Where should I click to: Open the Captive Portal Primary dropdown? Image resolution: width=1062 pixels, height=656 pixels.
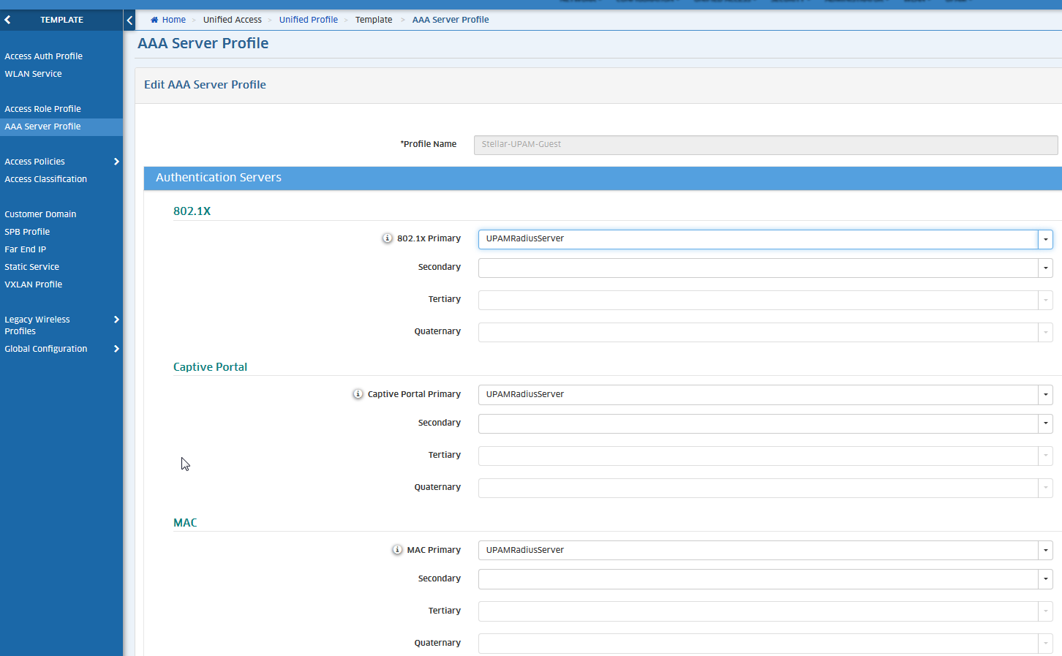coord(1045,395)
